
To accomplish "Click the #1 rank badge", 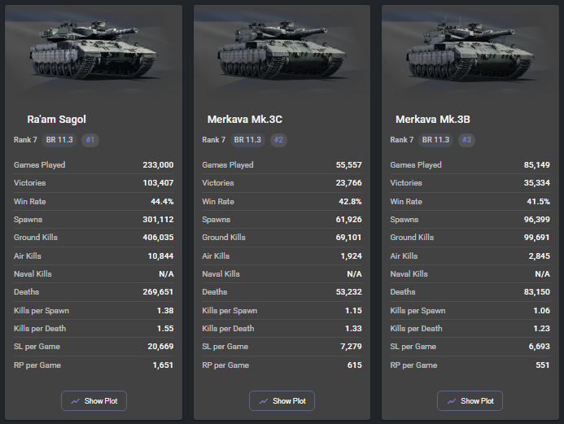I will click(90, 140).
